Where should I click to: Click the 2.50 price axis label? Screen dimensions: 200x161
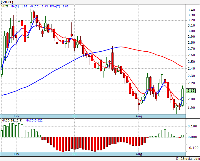coord(191,62)
